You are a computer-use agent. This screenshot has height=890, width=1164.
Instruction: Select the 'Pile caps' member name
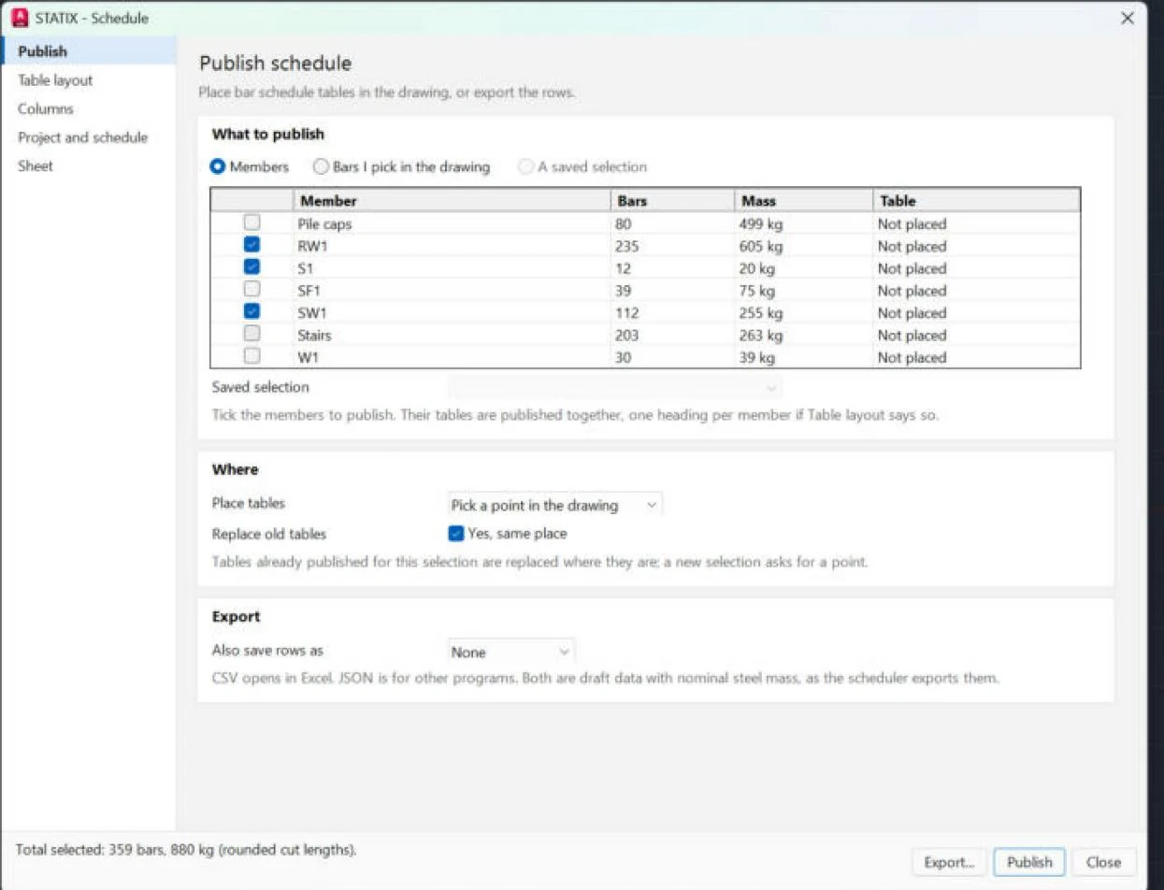[x=324, y=224]
